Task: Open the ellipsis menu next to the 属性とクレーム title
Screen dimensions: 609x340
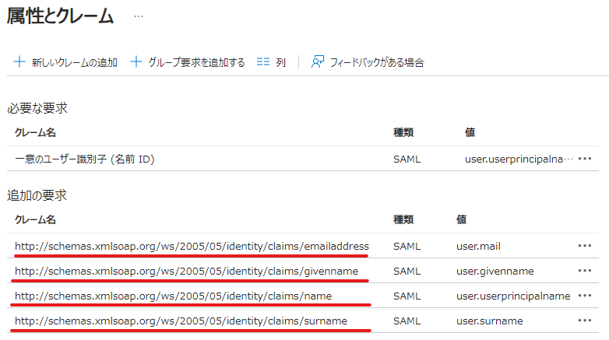Action: click(139, 16)
